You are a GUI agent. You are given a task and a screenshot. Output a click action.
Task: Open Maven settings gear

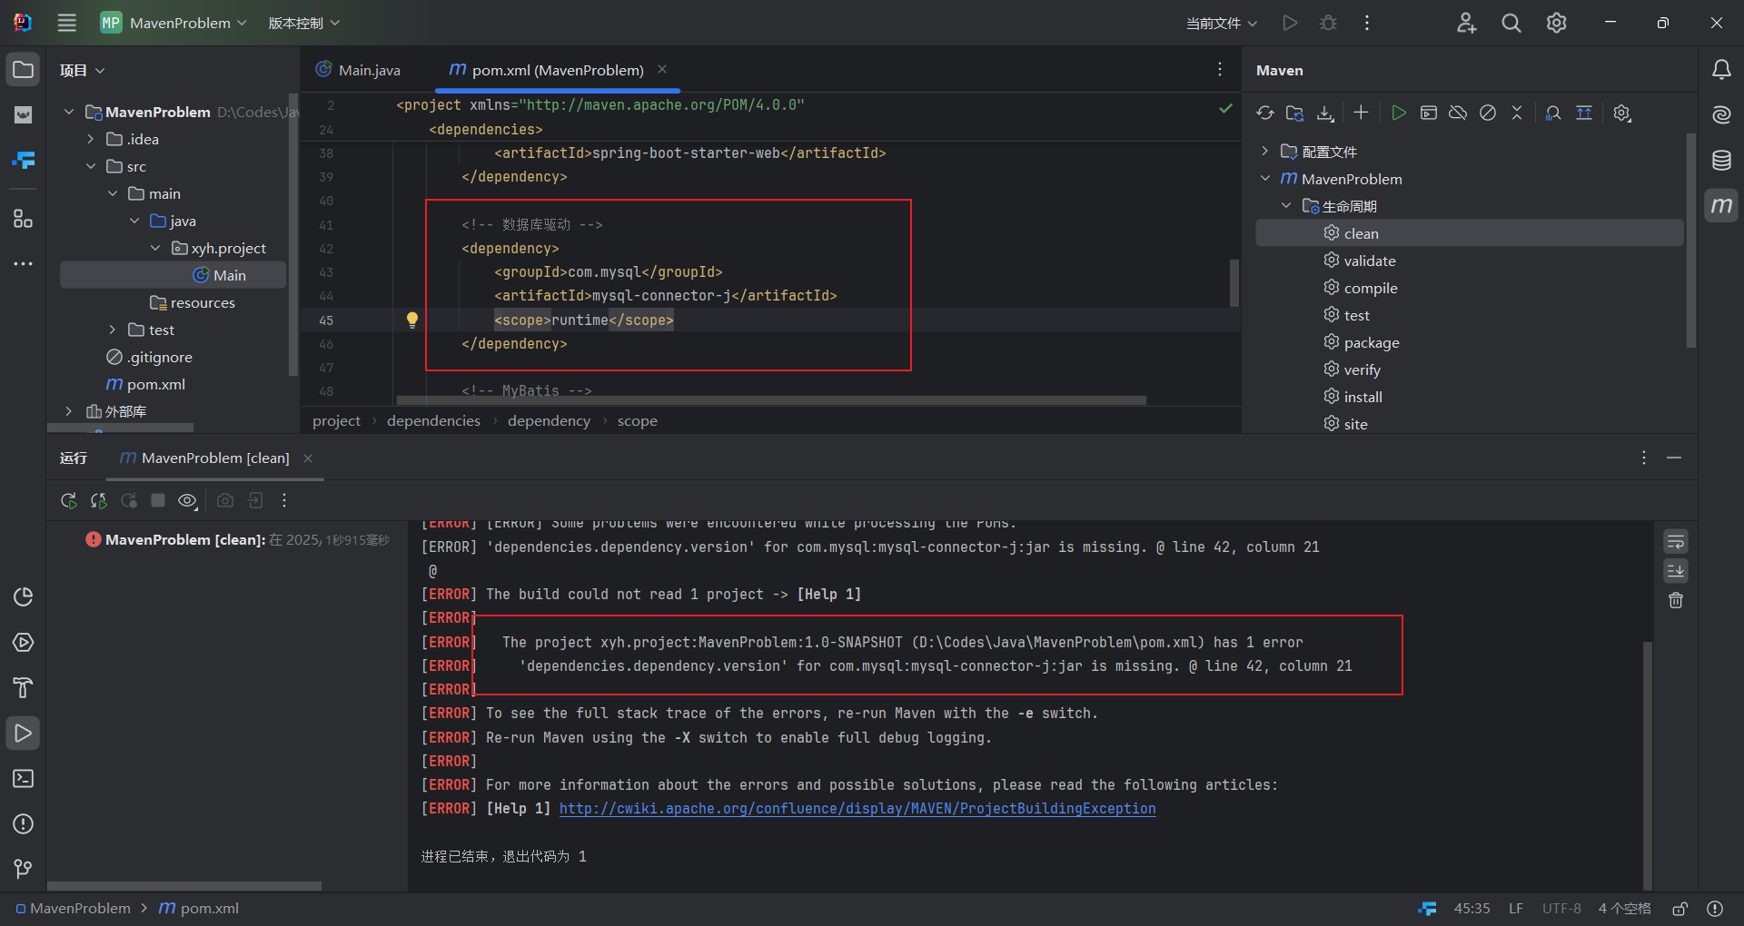pyautogui.click(x=1622, y=113)
